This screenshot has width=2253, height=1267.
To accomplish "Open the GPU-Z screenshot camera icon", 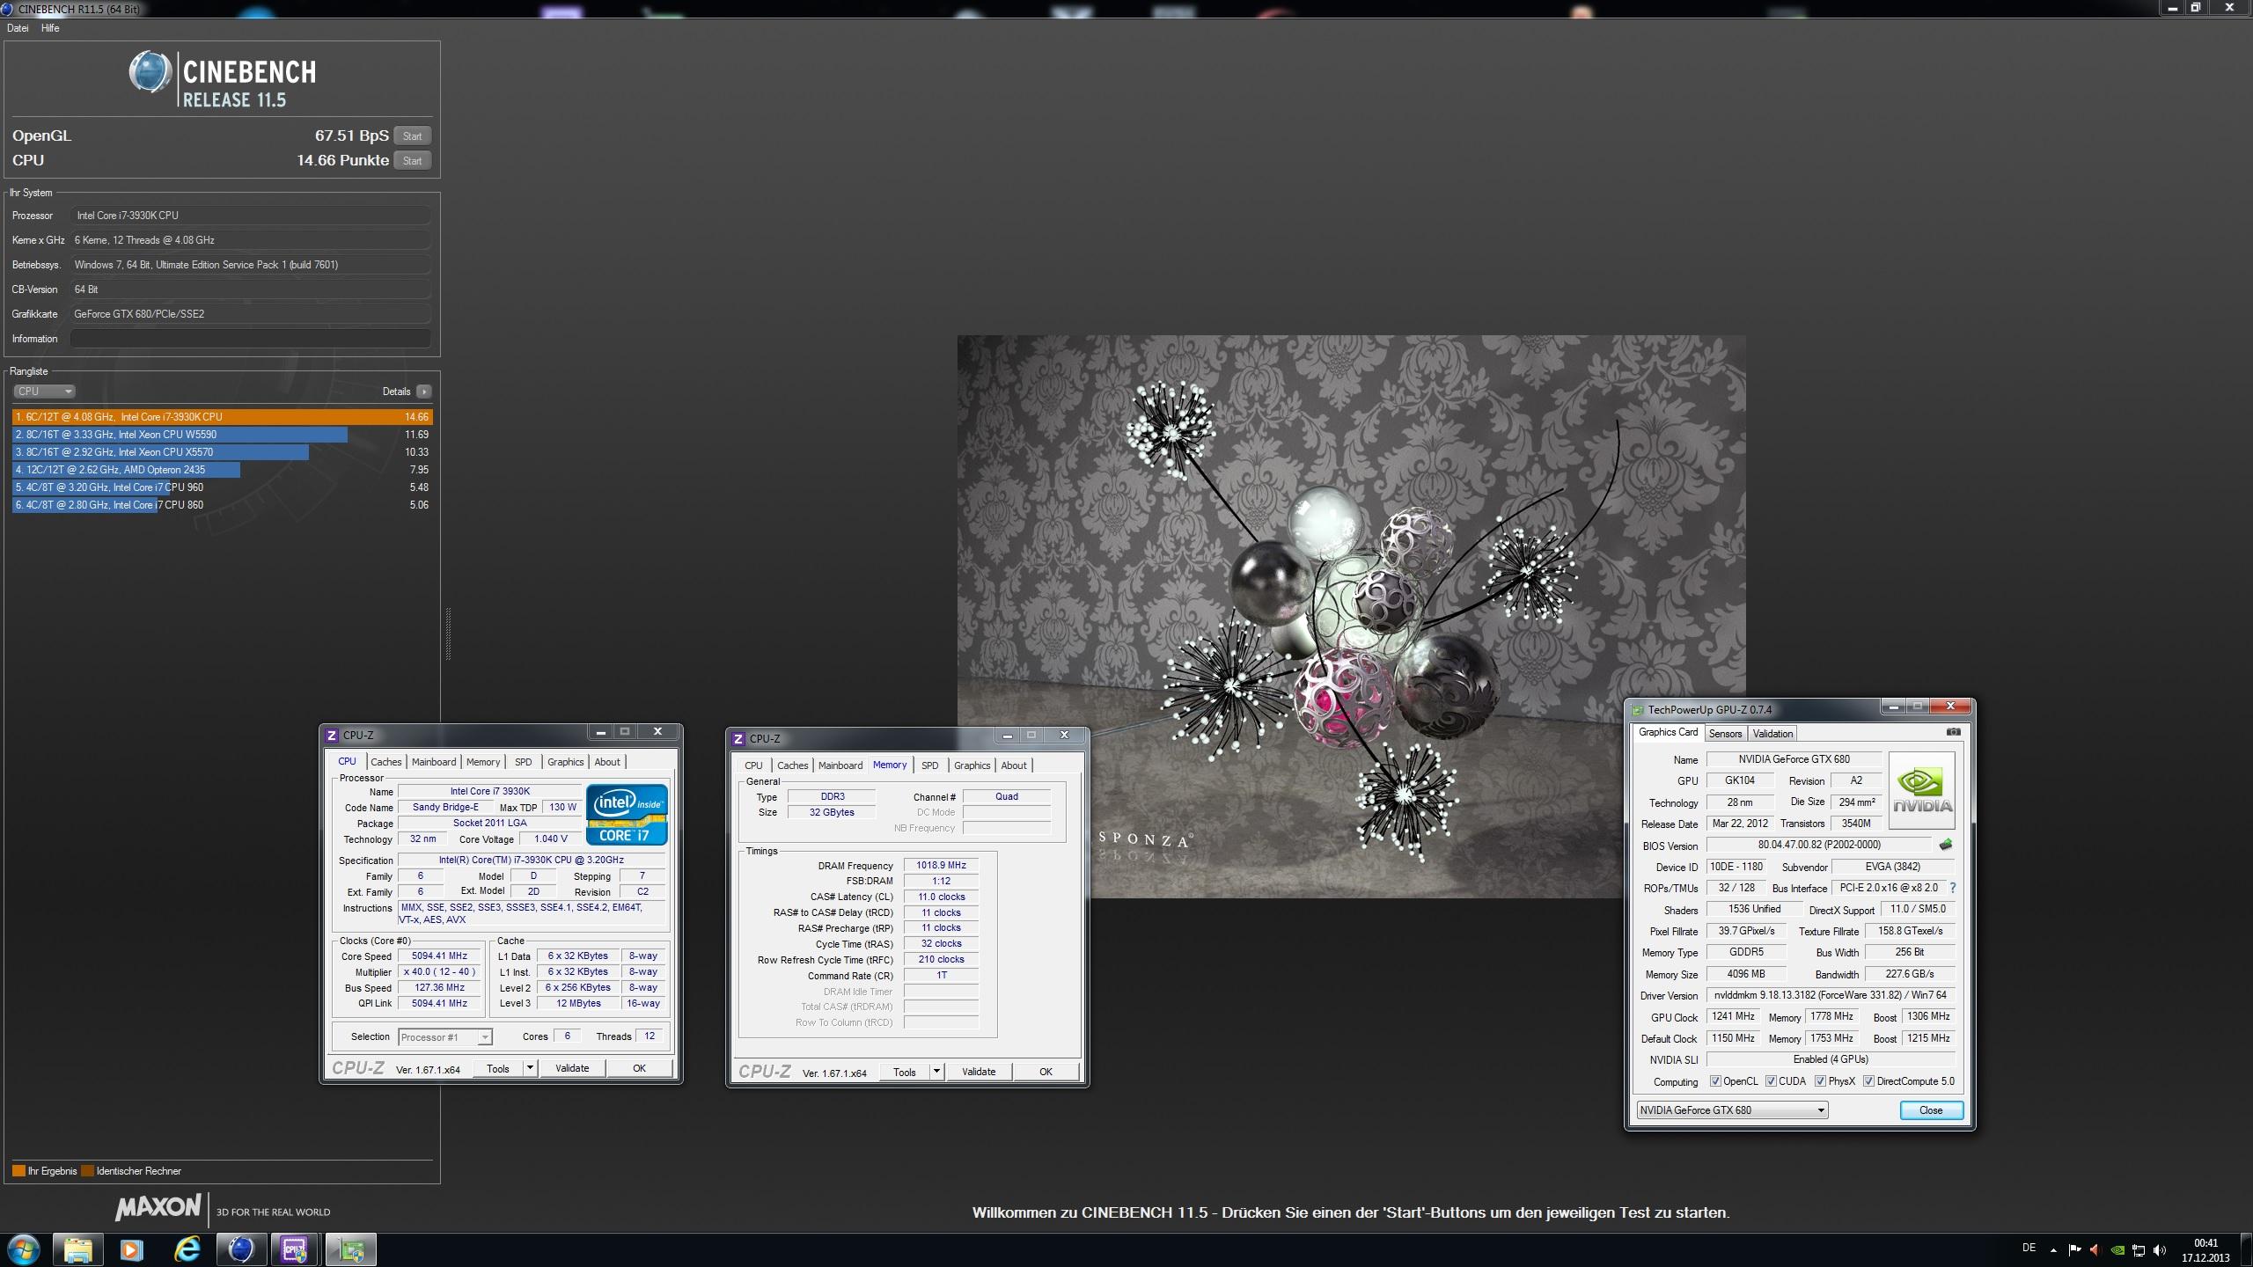I will pos(1953,731).
